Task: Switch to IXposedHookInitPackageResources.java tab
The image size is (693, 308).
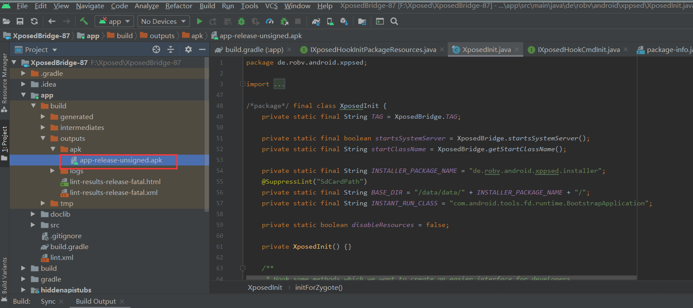Action: click(x=373, y=49)
